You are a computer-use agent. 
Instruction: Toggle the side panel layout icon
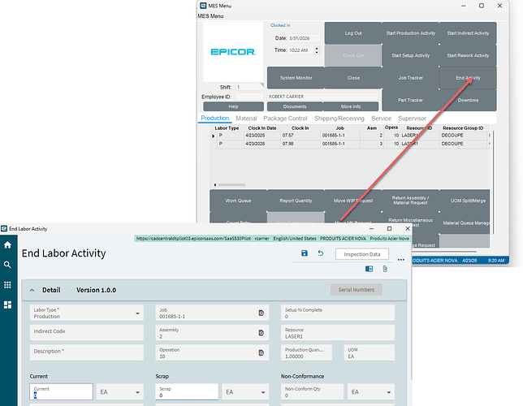point(369,269)
